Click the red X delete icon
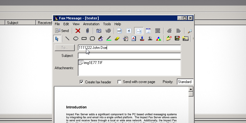This screenshot has height=123, width=246. [78, 31]
